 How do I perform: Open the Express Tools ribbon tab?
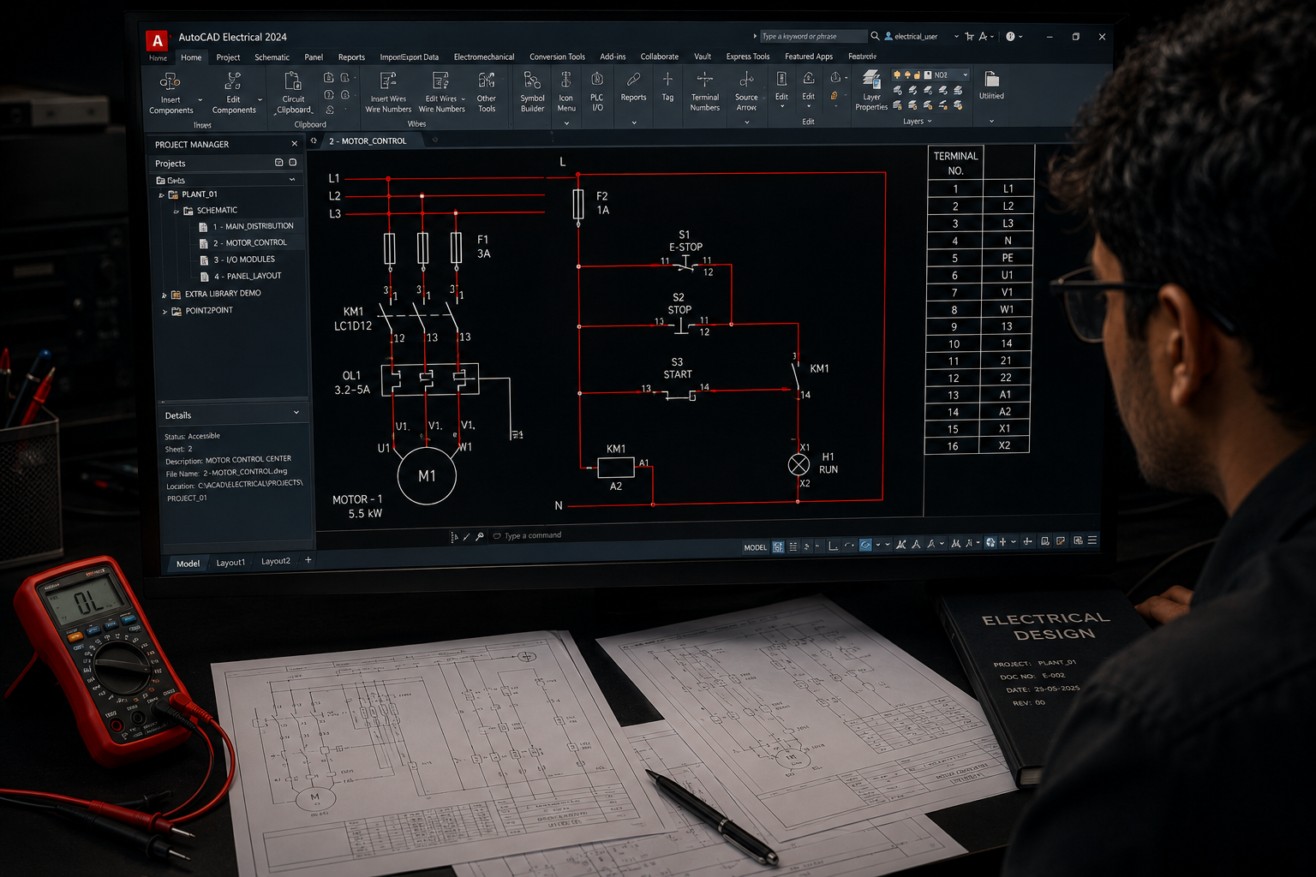pyautogui.click(x=748, y=57)
